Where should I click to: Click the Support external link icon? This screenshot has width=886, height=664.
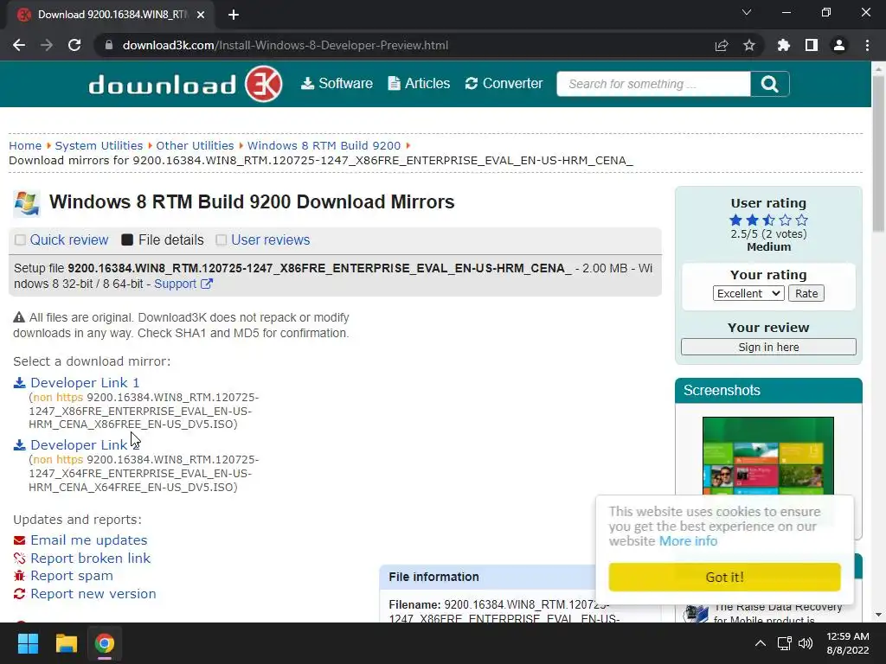pyautogui.click(x=207, y=284)
